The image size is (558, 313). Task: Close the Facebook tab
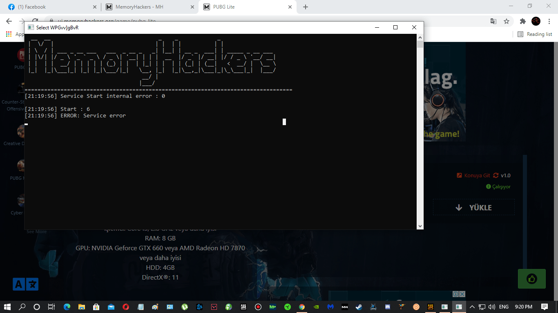95,7
